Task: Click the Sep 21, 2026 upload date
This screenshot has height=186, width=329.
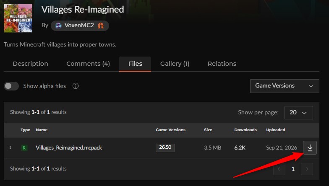Action: (x=282, y=147)
